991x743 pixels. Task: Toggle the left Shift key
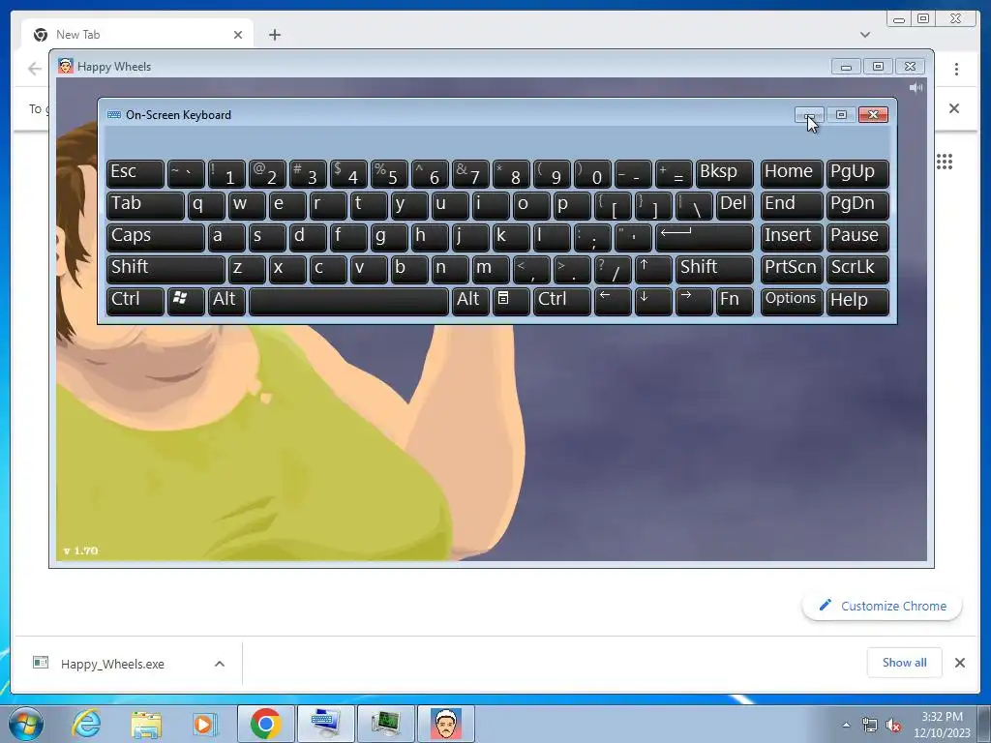click(165, 269)
